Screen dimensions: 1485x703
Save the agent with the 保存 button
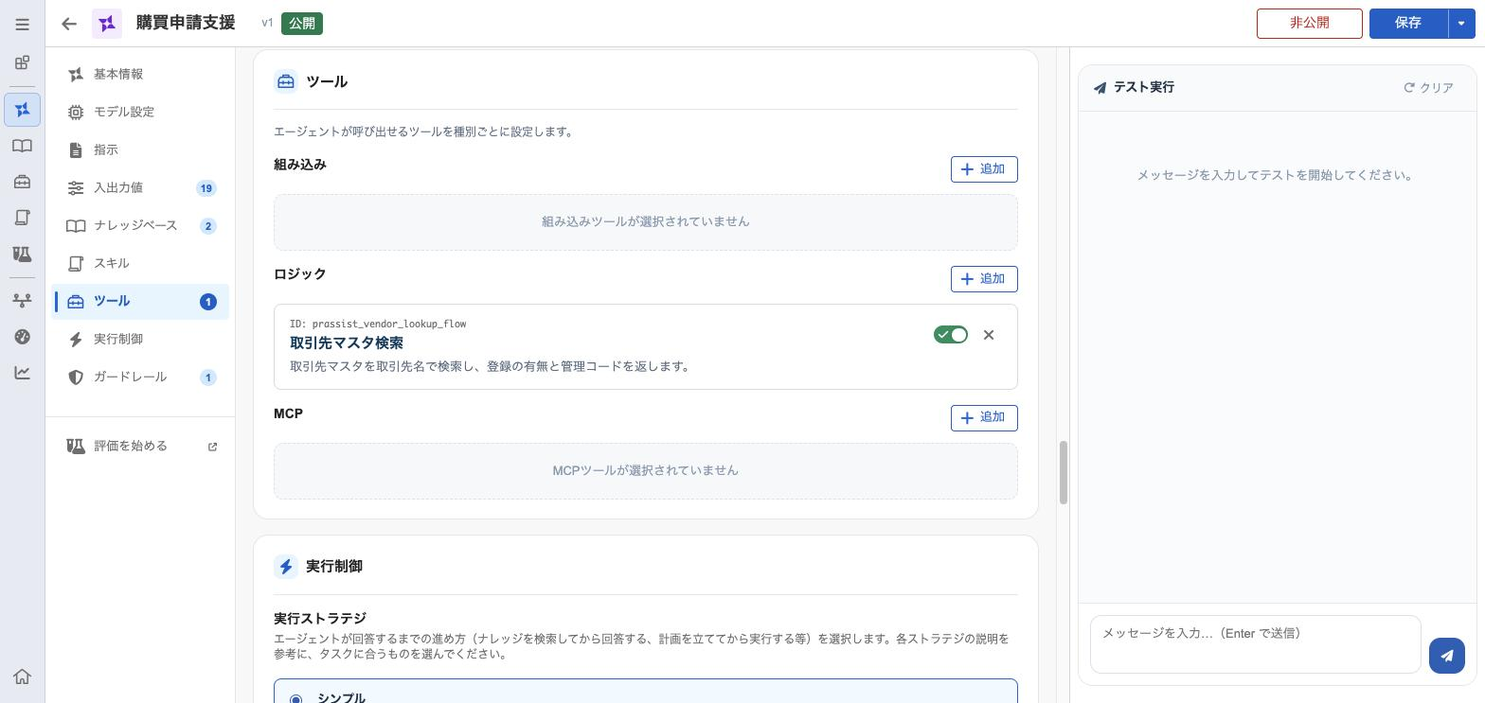point(1408,24)
